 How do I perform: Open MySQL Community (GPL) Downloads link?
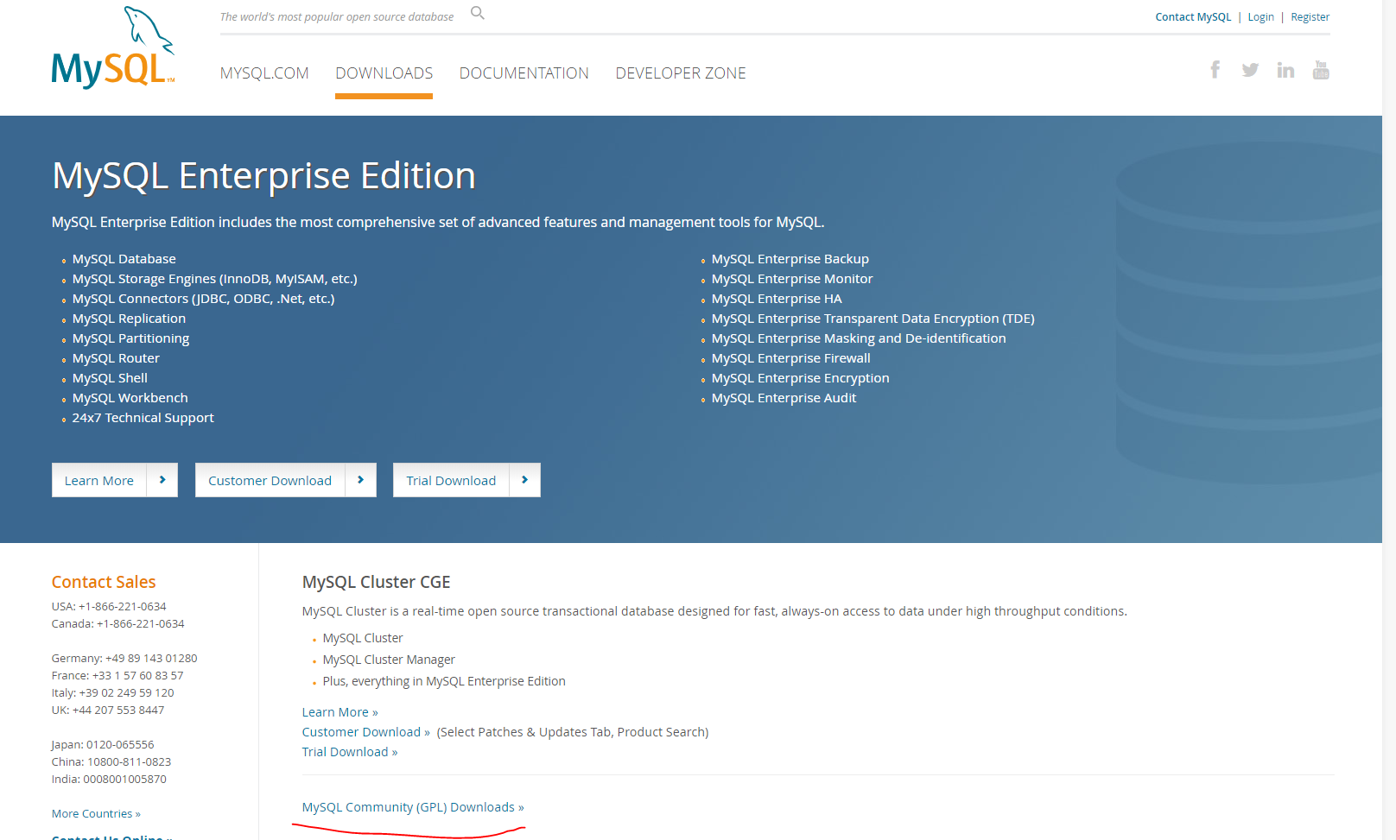tap(413, 807)
